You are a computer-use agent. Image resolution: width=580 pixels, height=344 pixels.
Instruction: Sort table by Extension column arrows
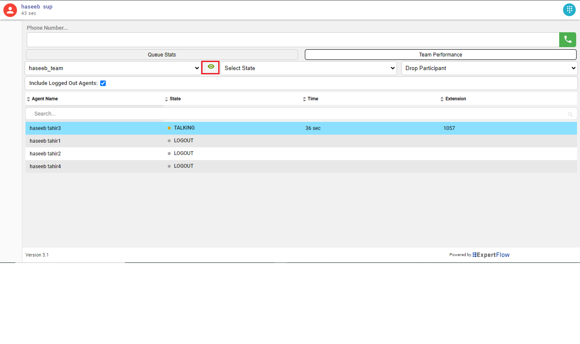(442, 99)
